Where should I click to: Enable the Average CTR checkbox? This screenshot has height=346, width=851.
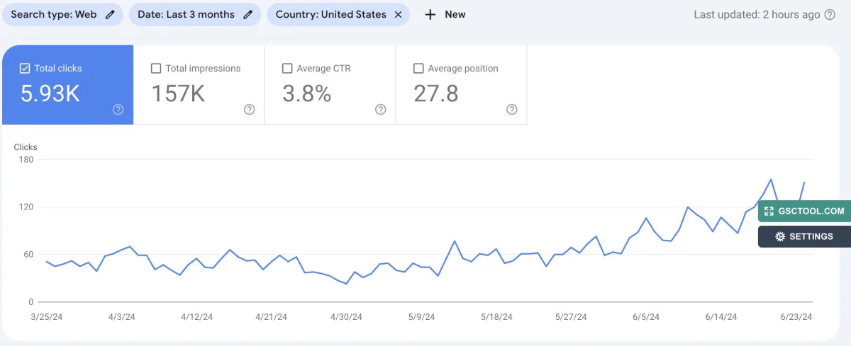pos(287,69)
